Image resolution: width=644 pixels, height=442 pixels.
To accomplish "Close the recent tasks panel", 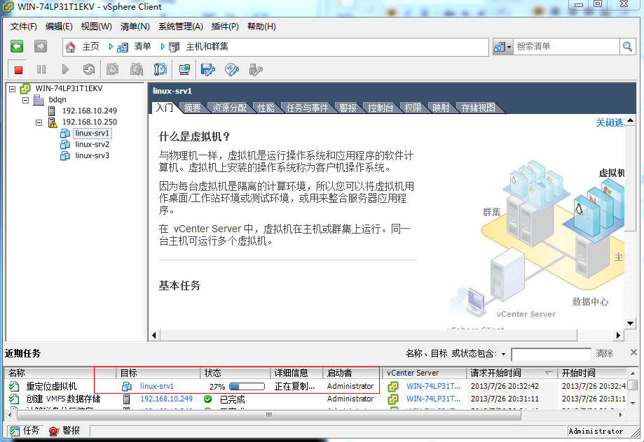I will [x=633, y=352].
